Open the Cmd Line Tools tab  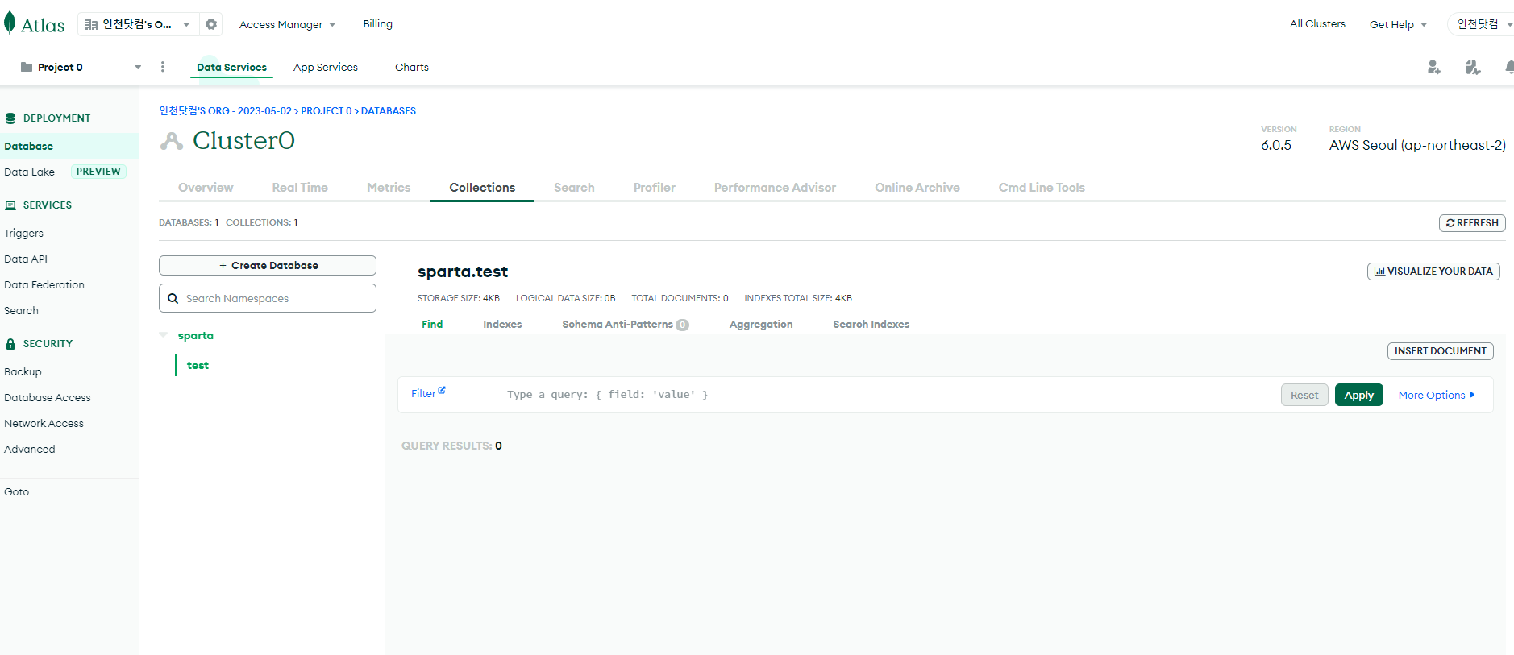point(1042,188)
